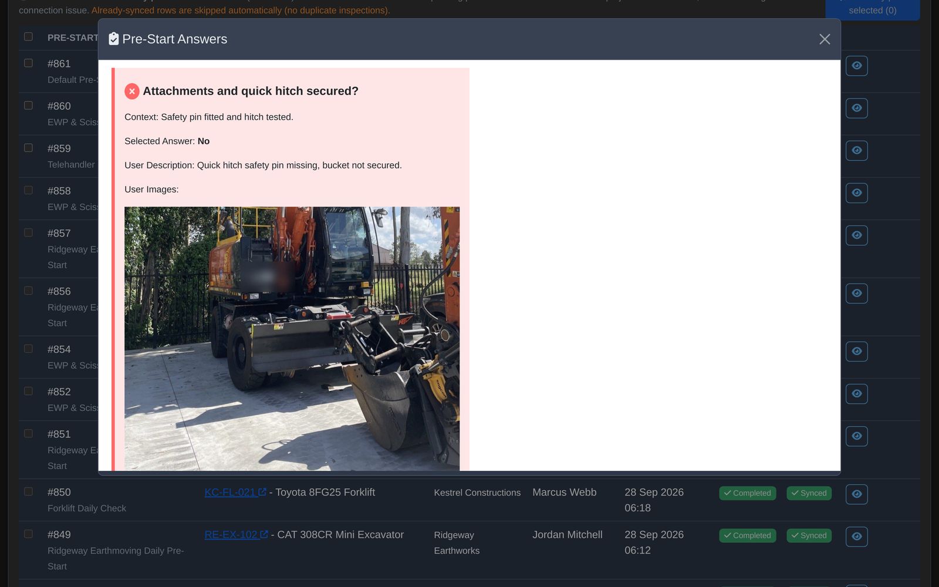
Task: View pre-start #856 with eye icon
Action: click(x=857, y=293)
